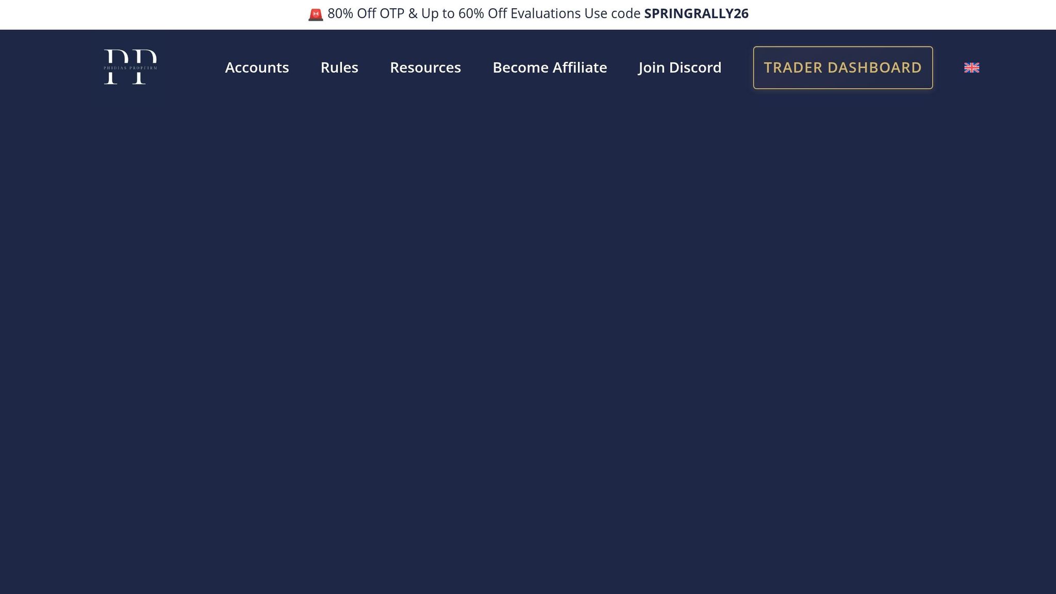Expand the Resources menu item
Image resolution: width=1056 pixels, height=594 pixels.
point(425,68)
